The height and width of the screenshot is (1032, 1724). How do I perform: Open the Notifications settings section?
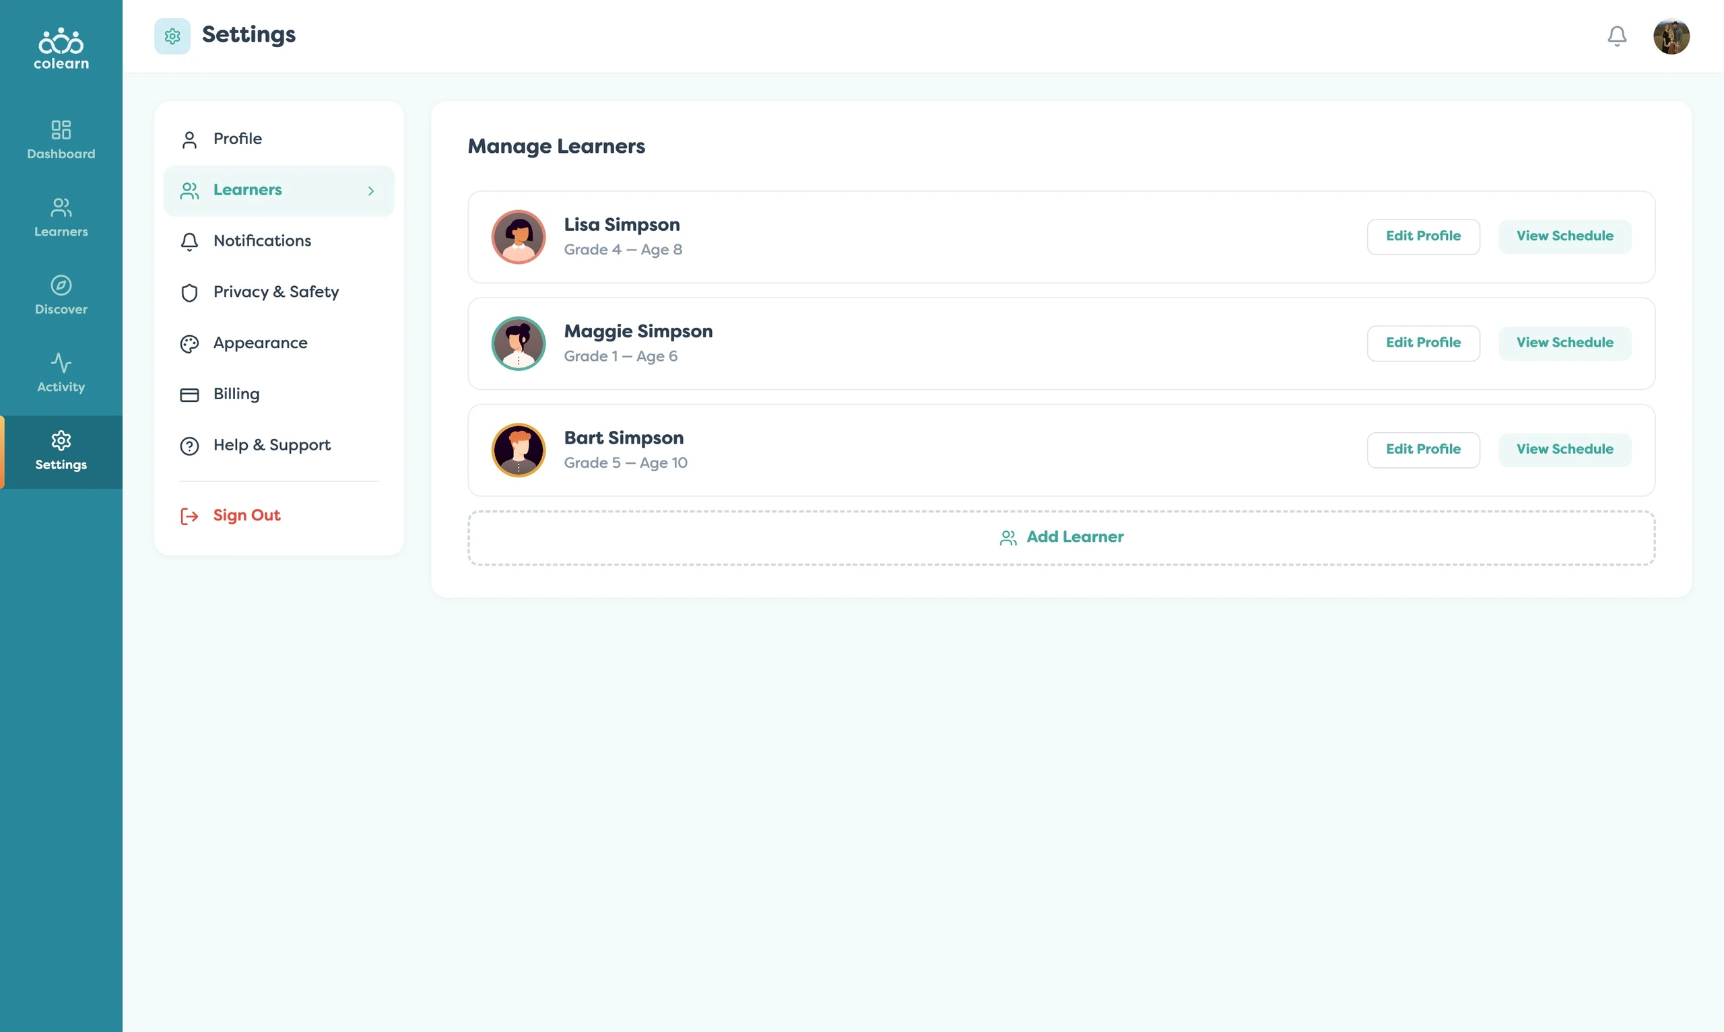(x=279, y=241)
